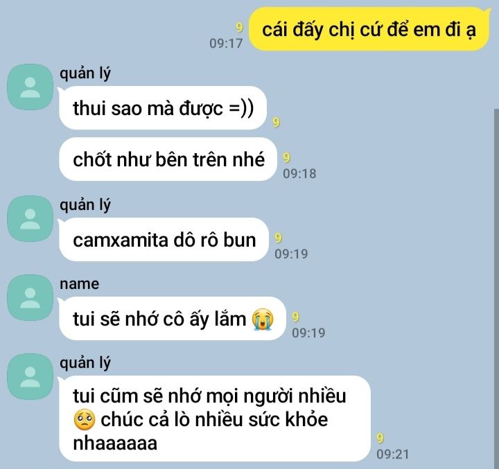Open quản lý avatar beside 'tui cũm sẽ nhớ' message
The width and height of the screenshot is (499, 469).
coord(30,376)
